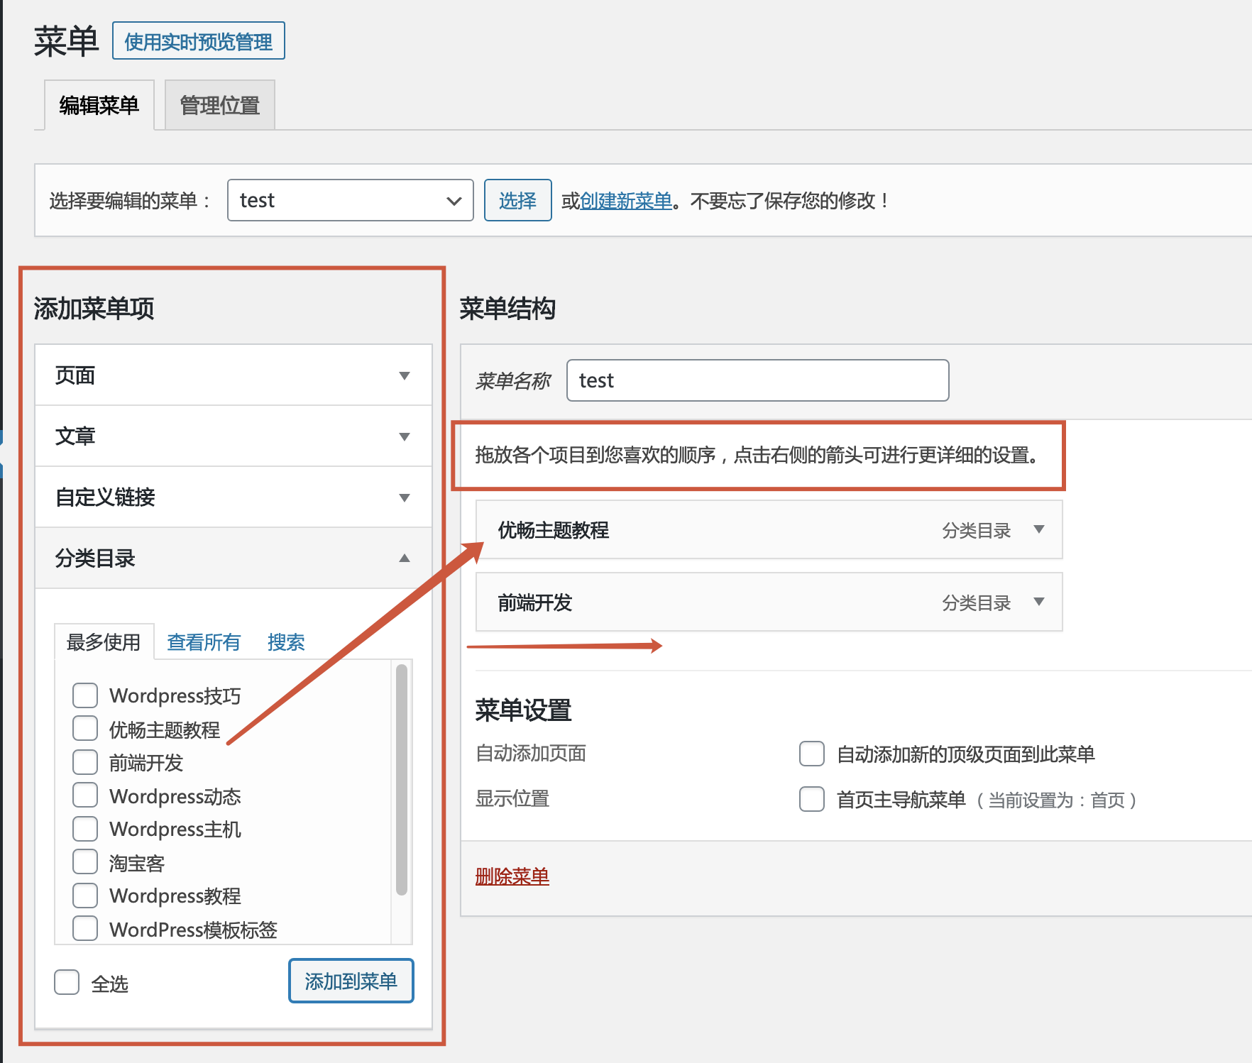Click the 菜单名称 text field
This screenshot has width=1252, height=1063.
click(x=757, y=380)
